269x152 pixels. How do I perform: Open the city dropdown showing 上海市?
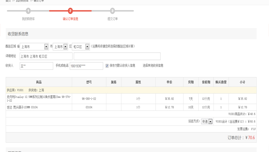[x=60, y=47]
